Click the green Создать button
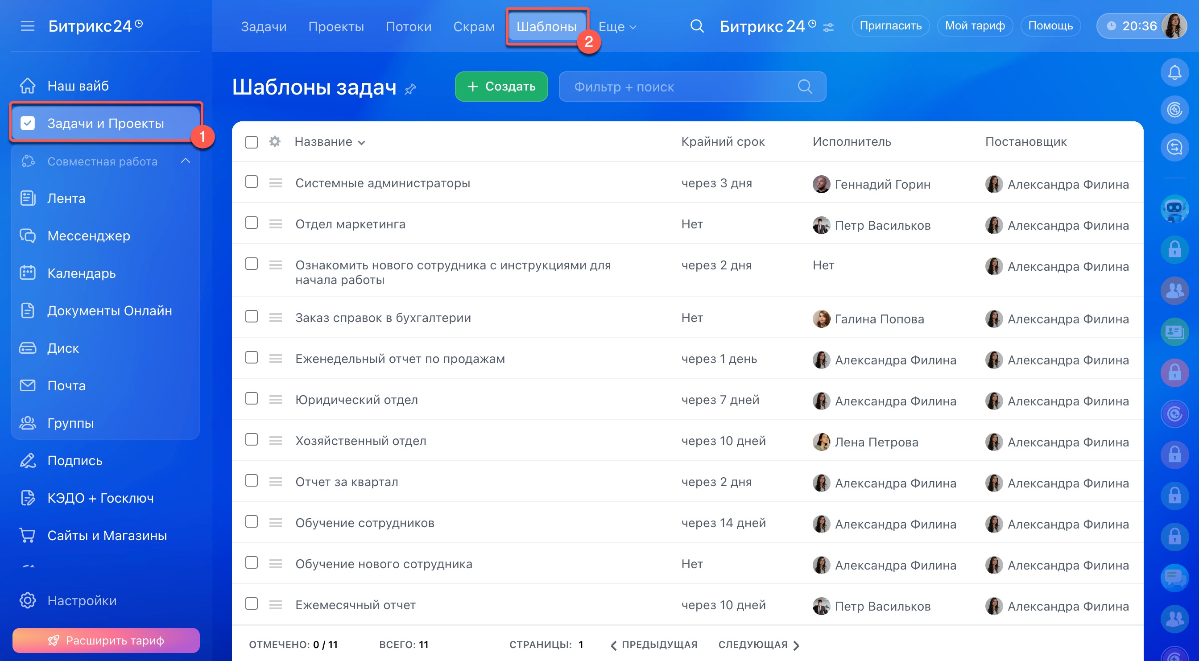The height and width of the screenshot is (661, 1199). [501, 87]
